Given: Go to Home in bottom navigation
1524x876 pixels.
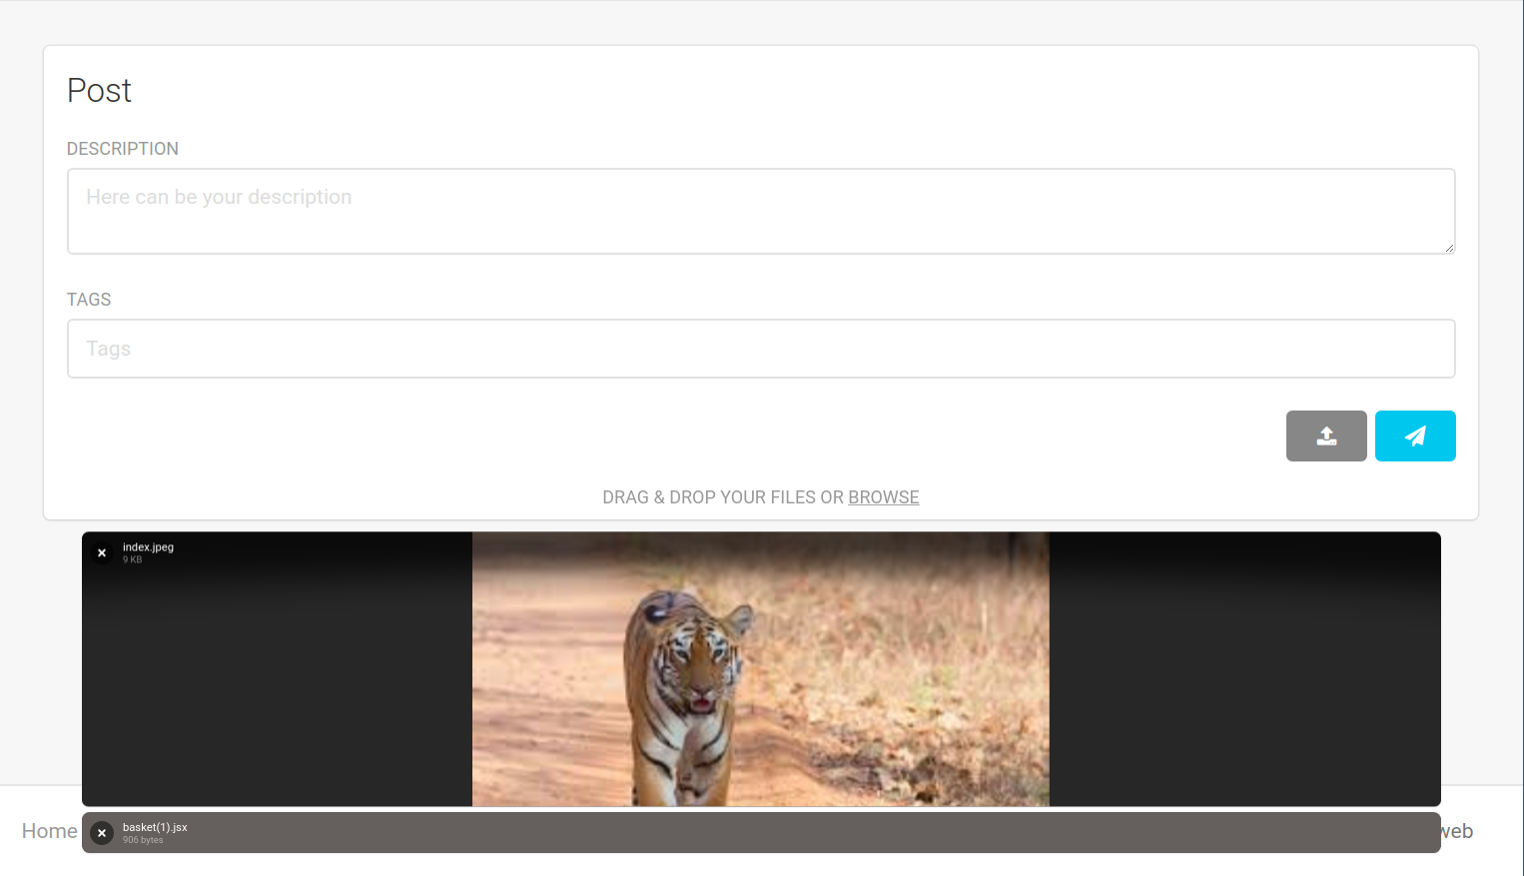Looking at the screenshot, I should [x=49, y=831].
